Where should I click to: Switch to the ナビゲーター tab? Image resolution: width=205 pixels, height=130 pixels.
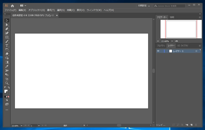click(x=162, y=17)
